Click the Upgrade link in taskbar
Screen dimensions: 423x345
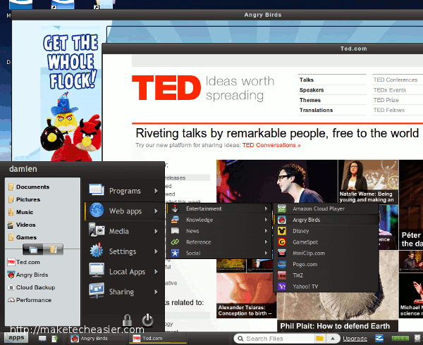click(355, 339)
